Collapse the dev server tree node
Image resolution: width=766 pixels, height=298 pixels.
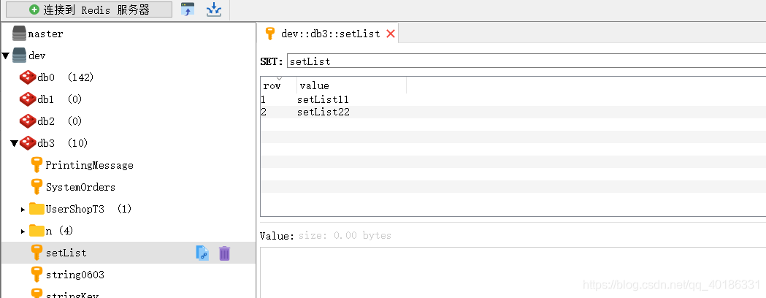(5, 56)
